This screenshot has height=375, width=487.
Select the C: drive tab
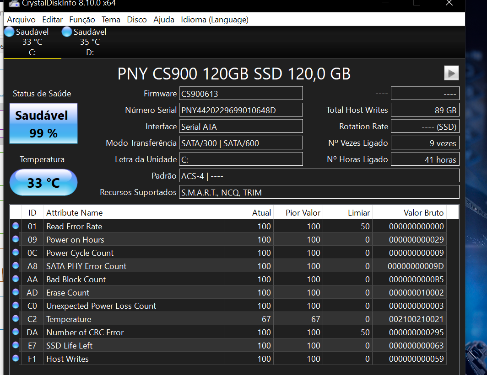coord(32,42)
